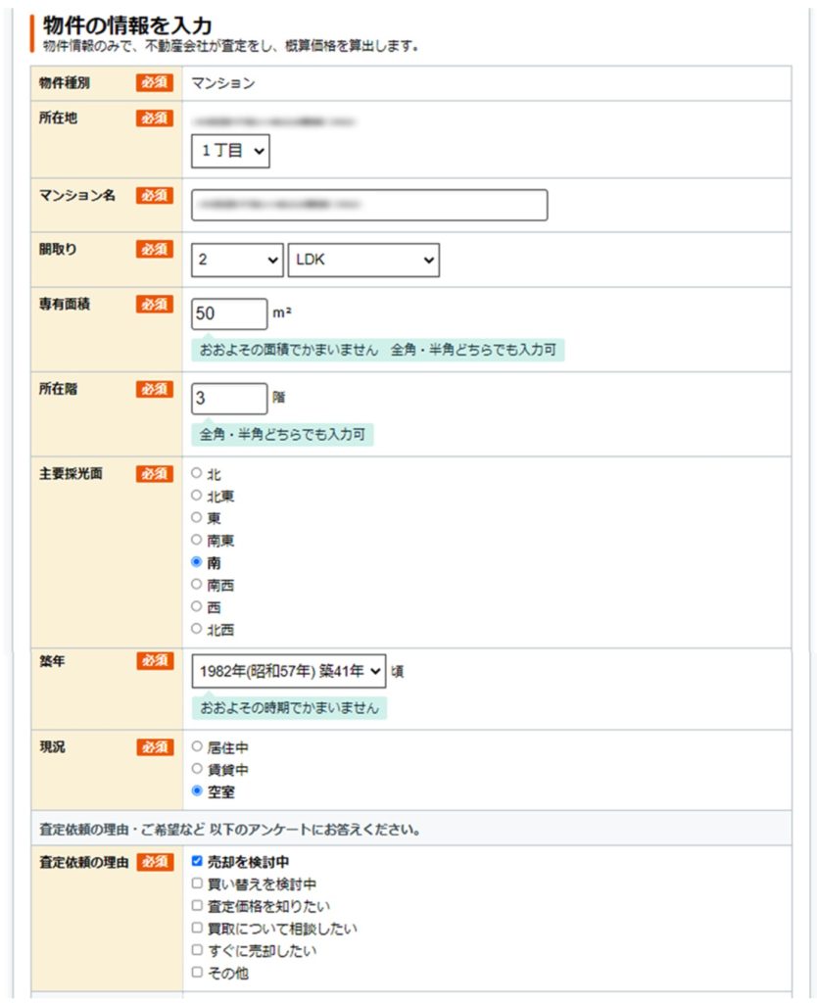Click the 必須 badge beside 物件種別

click(x=154, y=82)
